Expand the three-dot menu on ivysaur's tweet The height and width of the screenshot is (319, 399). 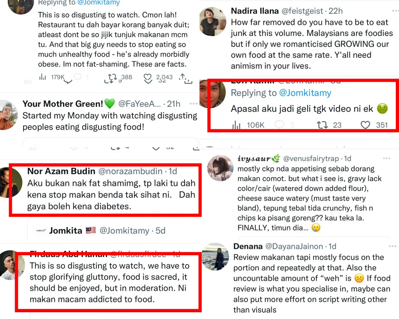(386, 158)
